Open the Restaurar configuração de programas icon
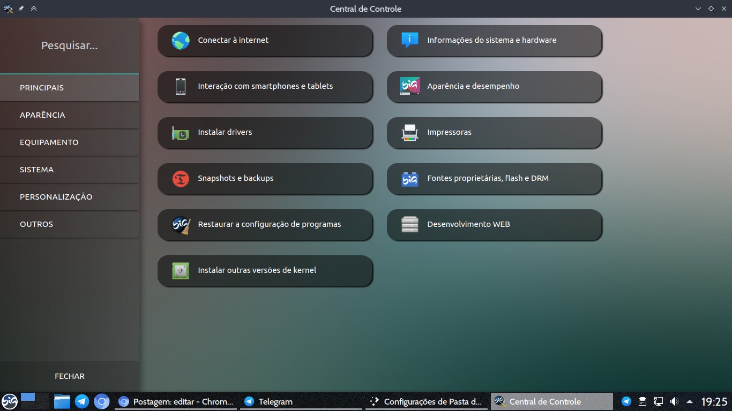The width and height of the screenshot is (732, 411). 180,224
